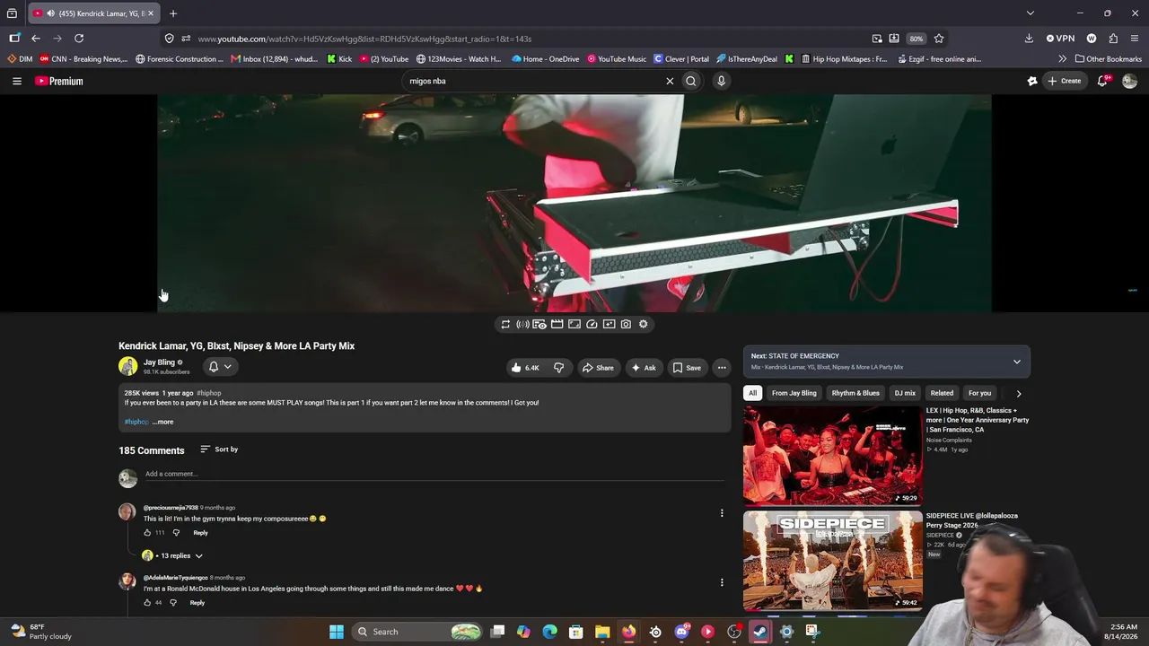Go back to the previous page
The width and height of the screenshot is (1149, 646).
(x=36, y=39)
